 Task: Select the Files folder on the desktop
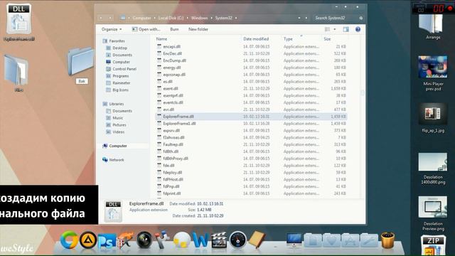click(x=17, y=73)
